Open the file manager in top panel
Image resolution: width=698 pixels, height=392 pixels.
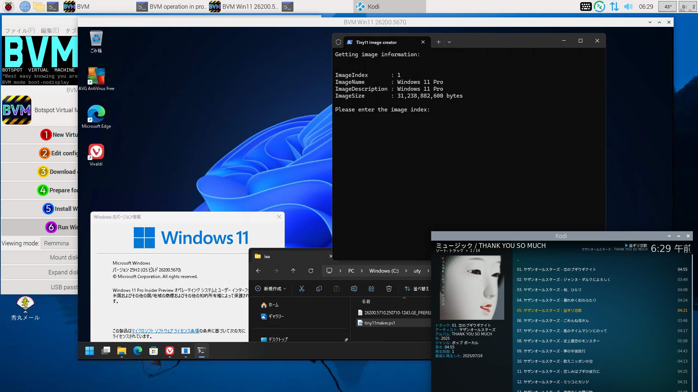(39, 7)
